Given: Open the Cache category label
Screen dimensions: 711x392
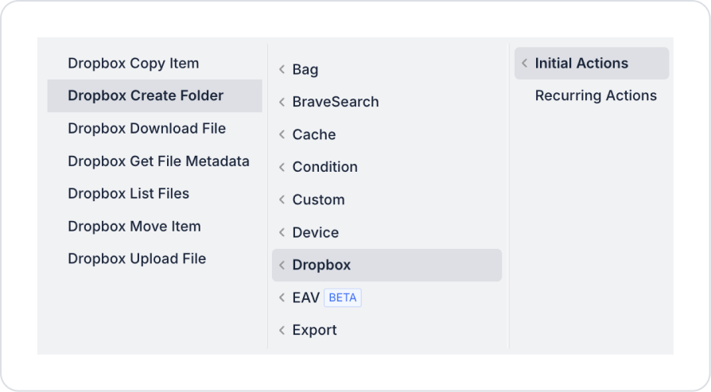Looking at the screenshot, I should (314, 134).
